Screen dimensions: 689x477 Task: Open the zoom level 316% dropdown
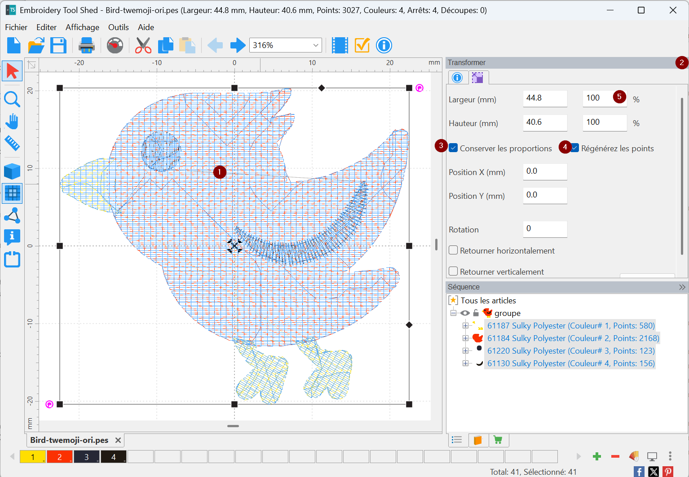click(316, 45)
